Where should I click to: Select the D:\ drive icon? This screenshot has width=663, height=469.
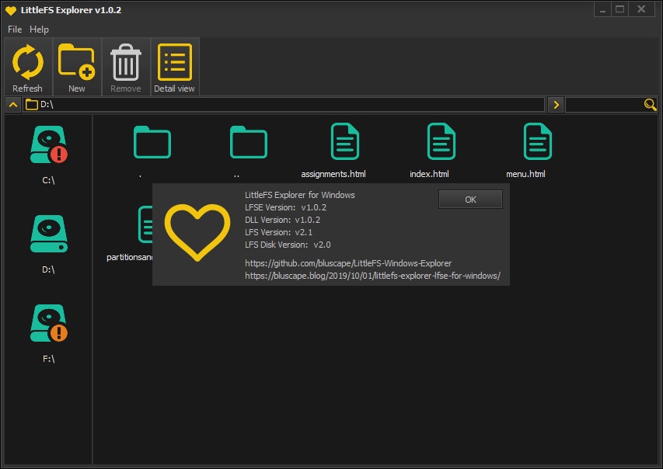tap(49, 234)
